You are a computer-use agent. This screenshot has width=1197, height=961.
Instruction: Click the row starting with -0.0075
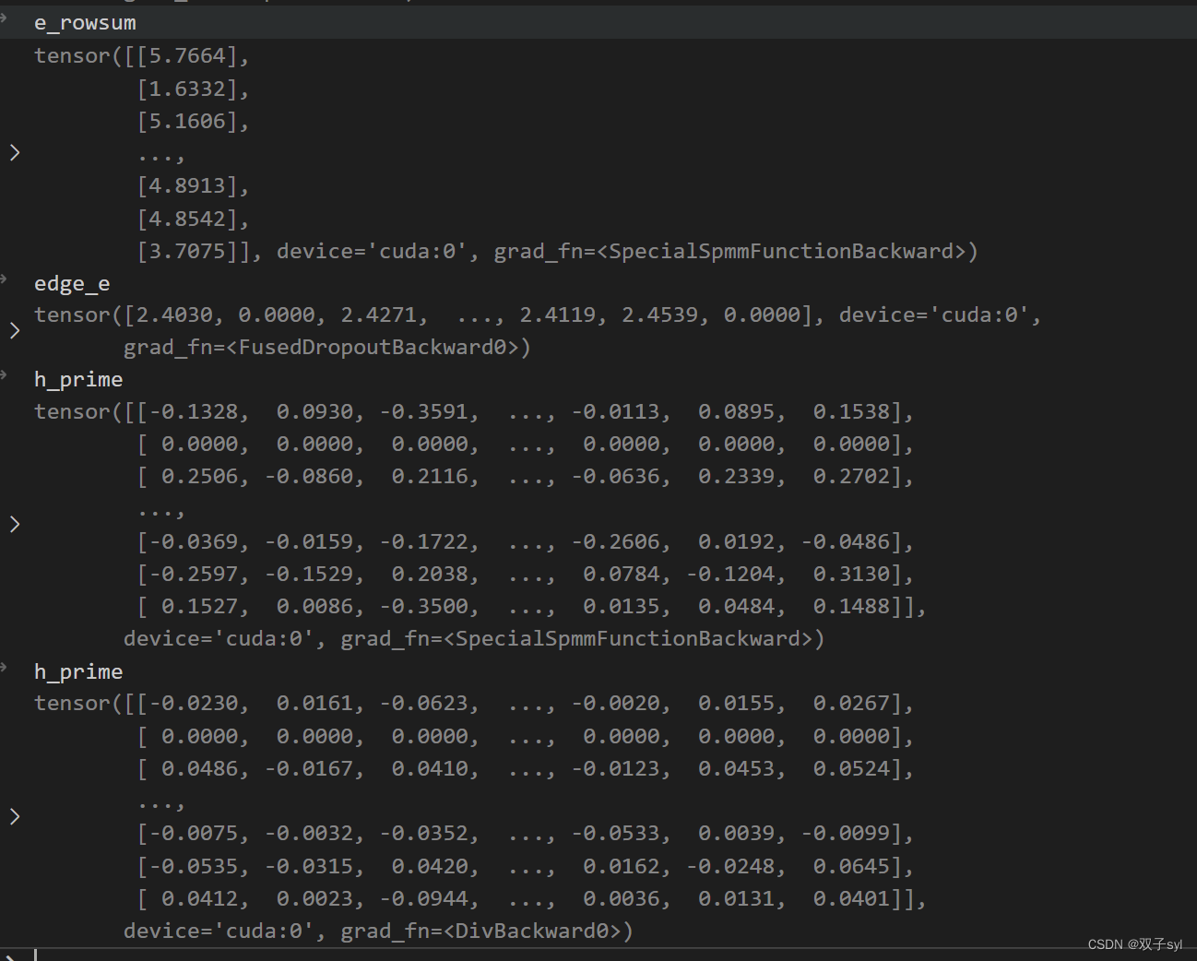(526, 834)
